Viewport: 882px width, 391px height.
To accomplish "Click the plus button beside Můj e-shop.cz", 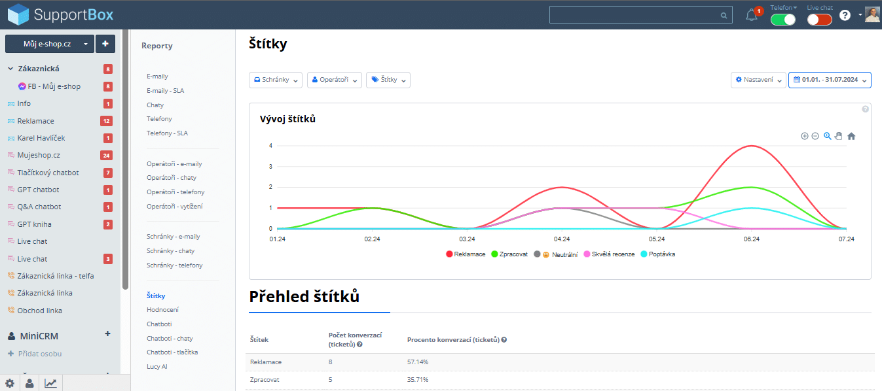I will pyautogui.click(x=105, y=44).
